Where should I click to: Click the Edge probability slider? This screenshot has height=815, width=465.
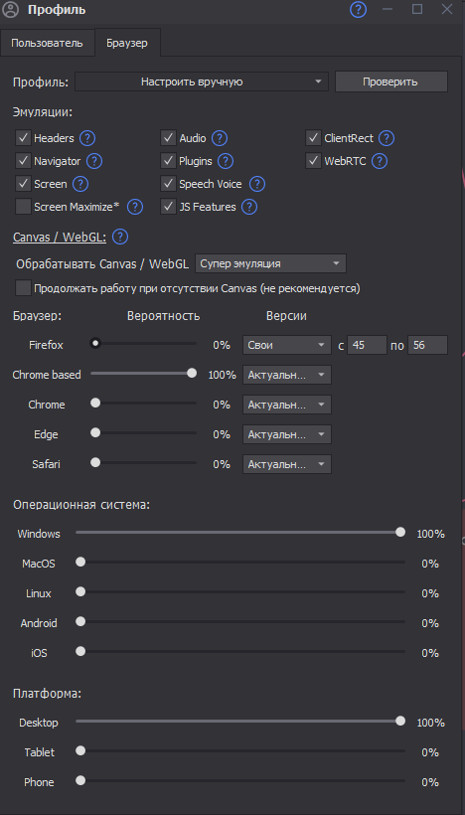[x=143, y=432]
